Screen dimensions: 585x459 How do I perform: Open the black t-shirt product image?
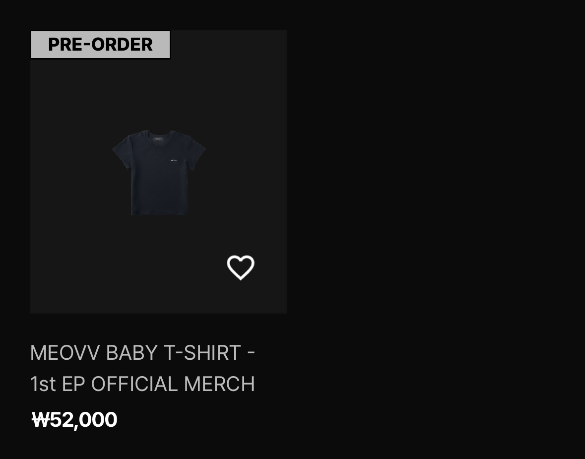(159, 172)
